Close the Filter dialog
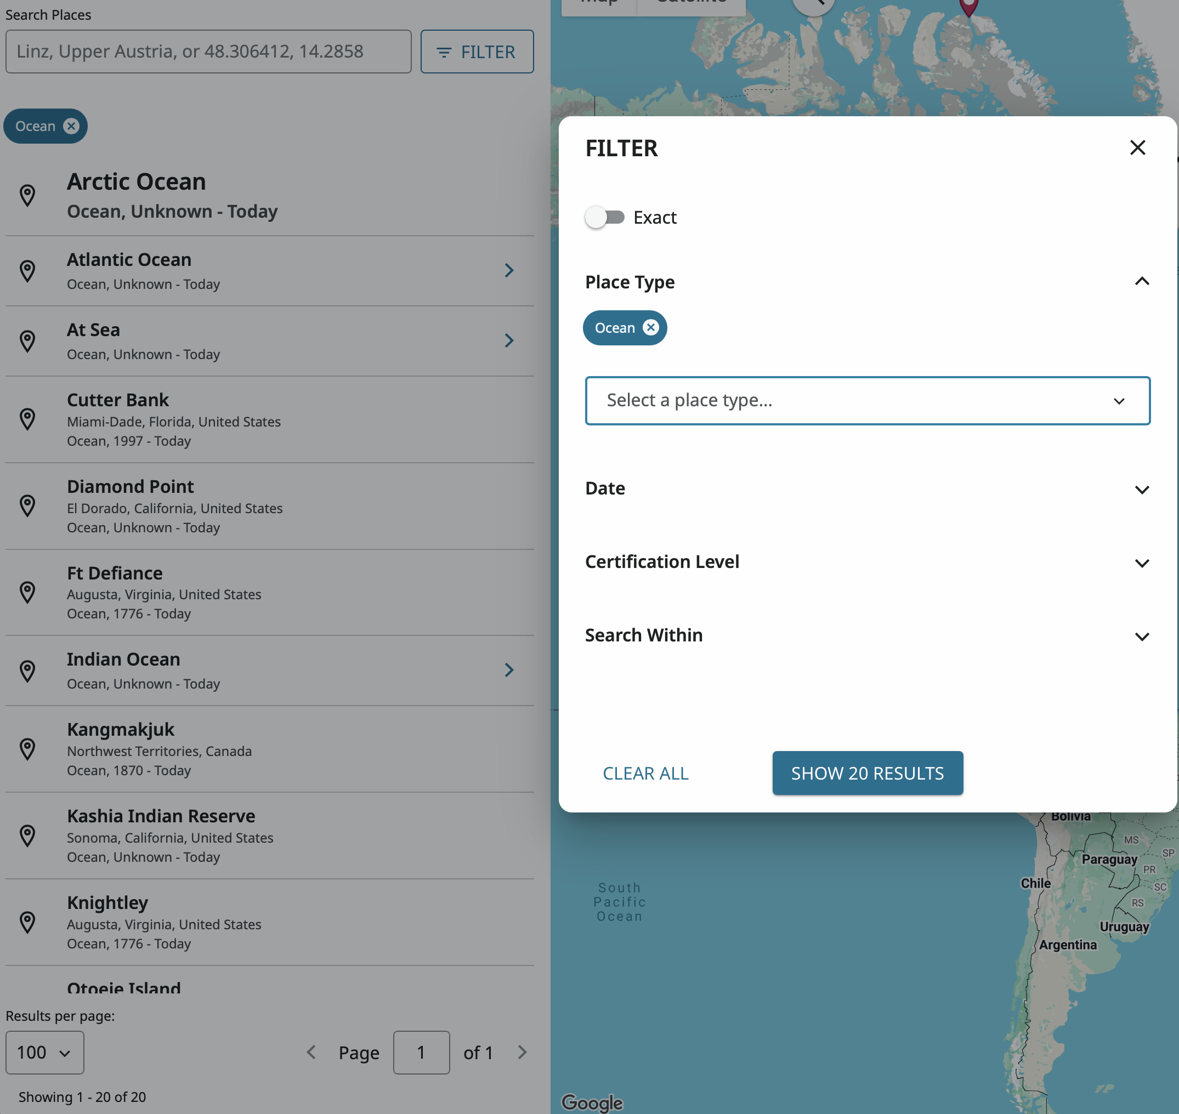Screen dimensions: 1179x1114 pos(1137,147)
